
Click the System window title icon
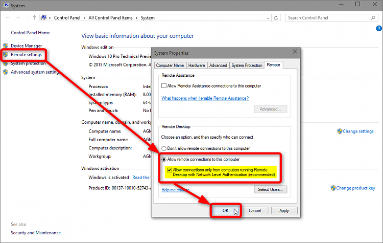click(x=6, y=6)
